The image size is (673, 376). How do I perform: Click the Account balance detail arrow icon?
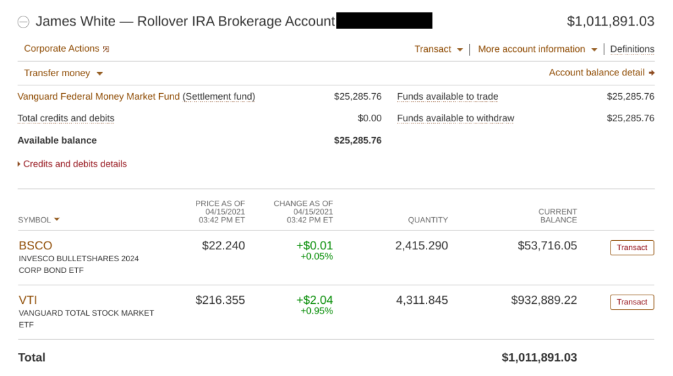coord(651,73)
